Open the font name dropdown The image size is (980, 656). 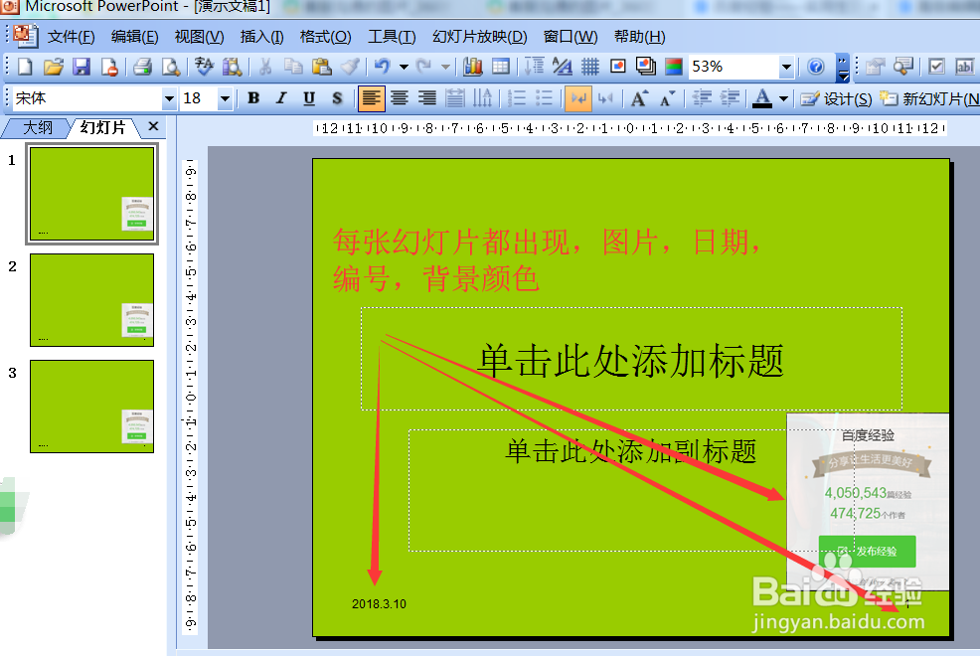tap(169, 98)
